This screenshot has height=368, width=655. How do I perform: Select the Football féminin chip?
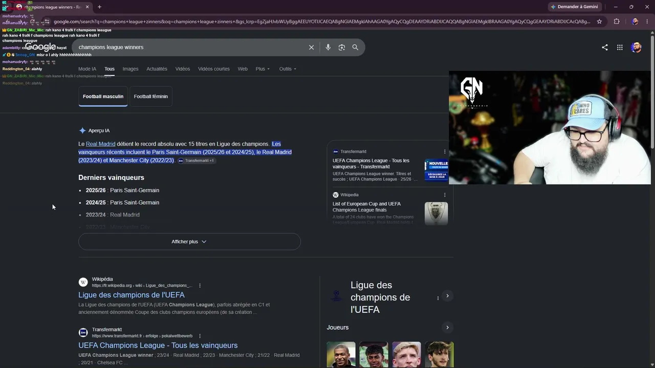151,96
